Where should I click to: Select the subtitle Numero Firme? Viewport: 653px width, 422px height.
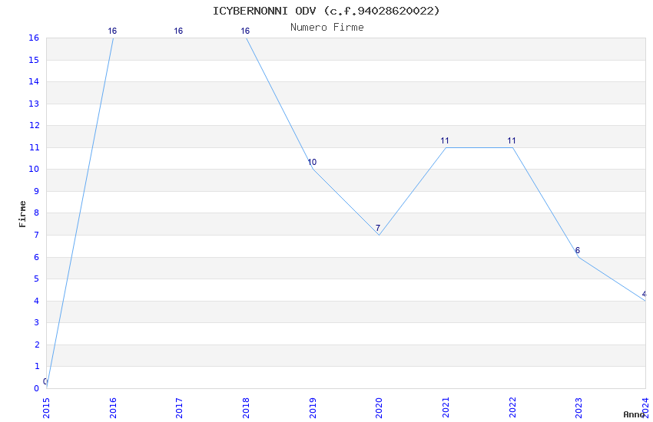coord(327,28)
